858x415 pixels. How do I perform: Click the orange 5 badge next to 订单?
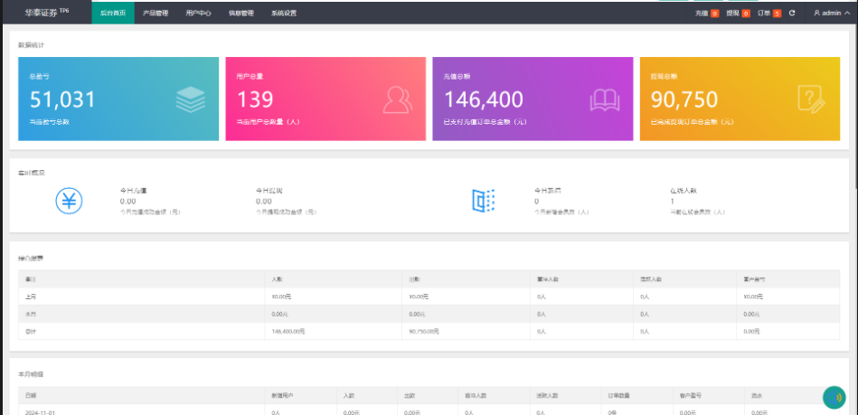pyautogui.click(x=777, y=14)
